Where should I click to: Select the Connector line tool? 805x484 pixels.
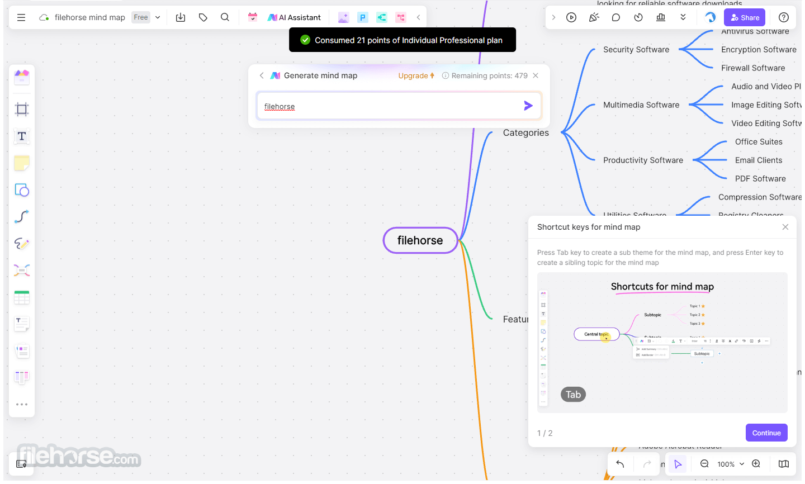(22, 216)
